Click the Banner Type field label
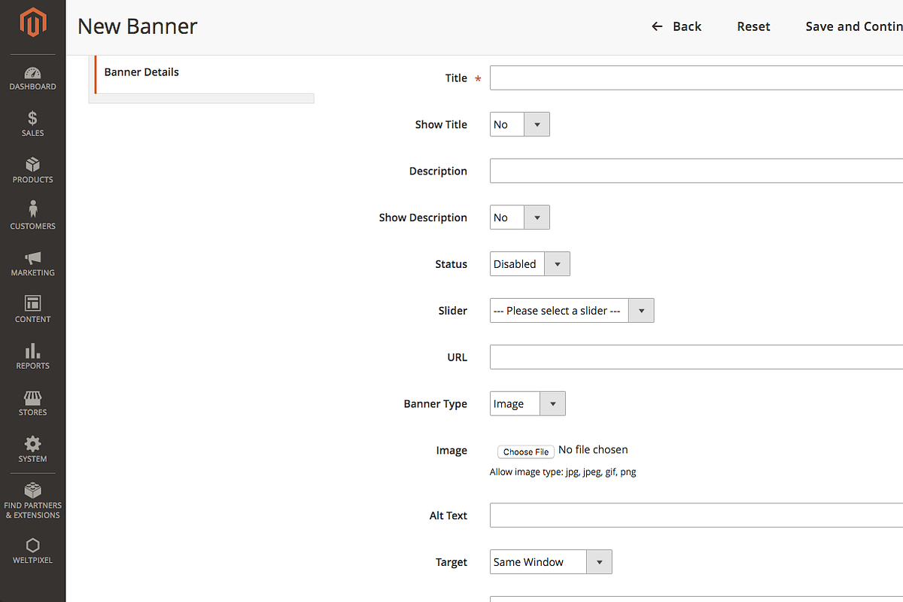Viewport: 903px width, 602px height. (436, 404)
